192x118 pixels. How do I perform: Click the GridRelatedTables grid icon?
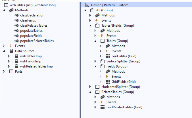(102, 107)
